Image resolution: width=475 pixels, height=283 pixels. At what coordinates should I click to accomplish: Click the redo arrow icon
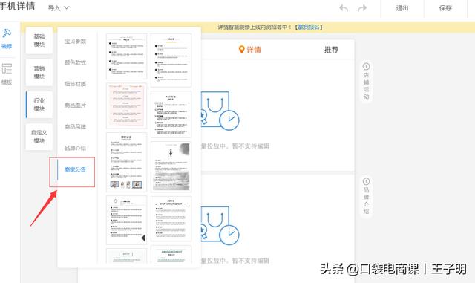click(362, 8)
